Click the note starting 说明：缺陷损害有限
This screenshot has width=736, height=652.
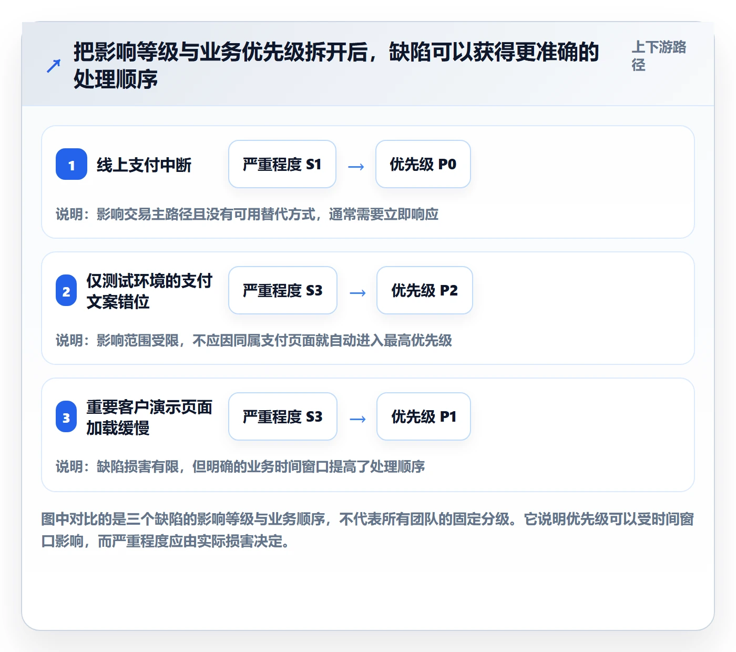(x=240, y=467)
